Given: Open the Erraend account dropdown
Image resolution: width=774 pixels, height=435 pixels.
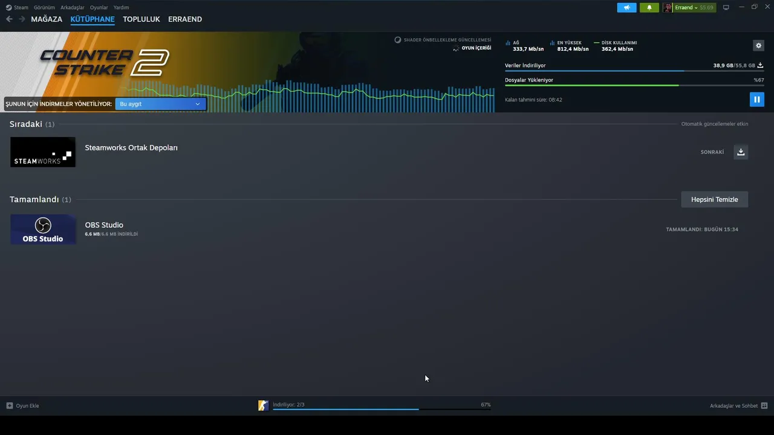Looking at the screenshot, I should point(694,7).
